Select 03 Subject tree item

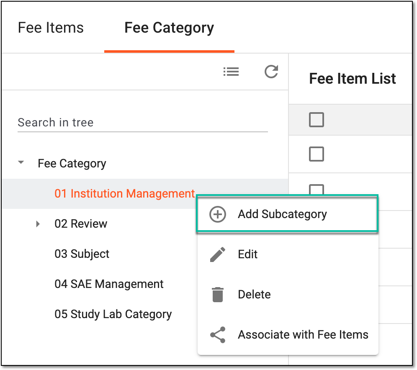click(82, 254)
